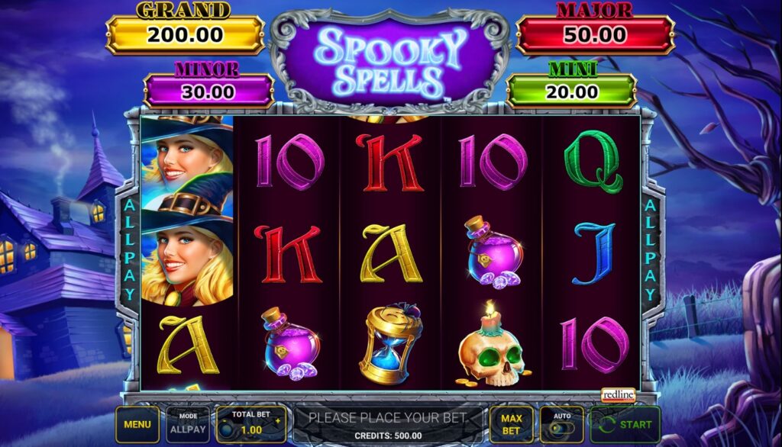The width and height of the screenshot is (782, 447).
Task: Click the potion bottle in second reel
Action: (x=291, y=343)
